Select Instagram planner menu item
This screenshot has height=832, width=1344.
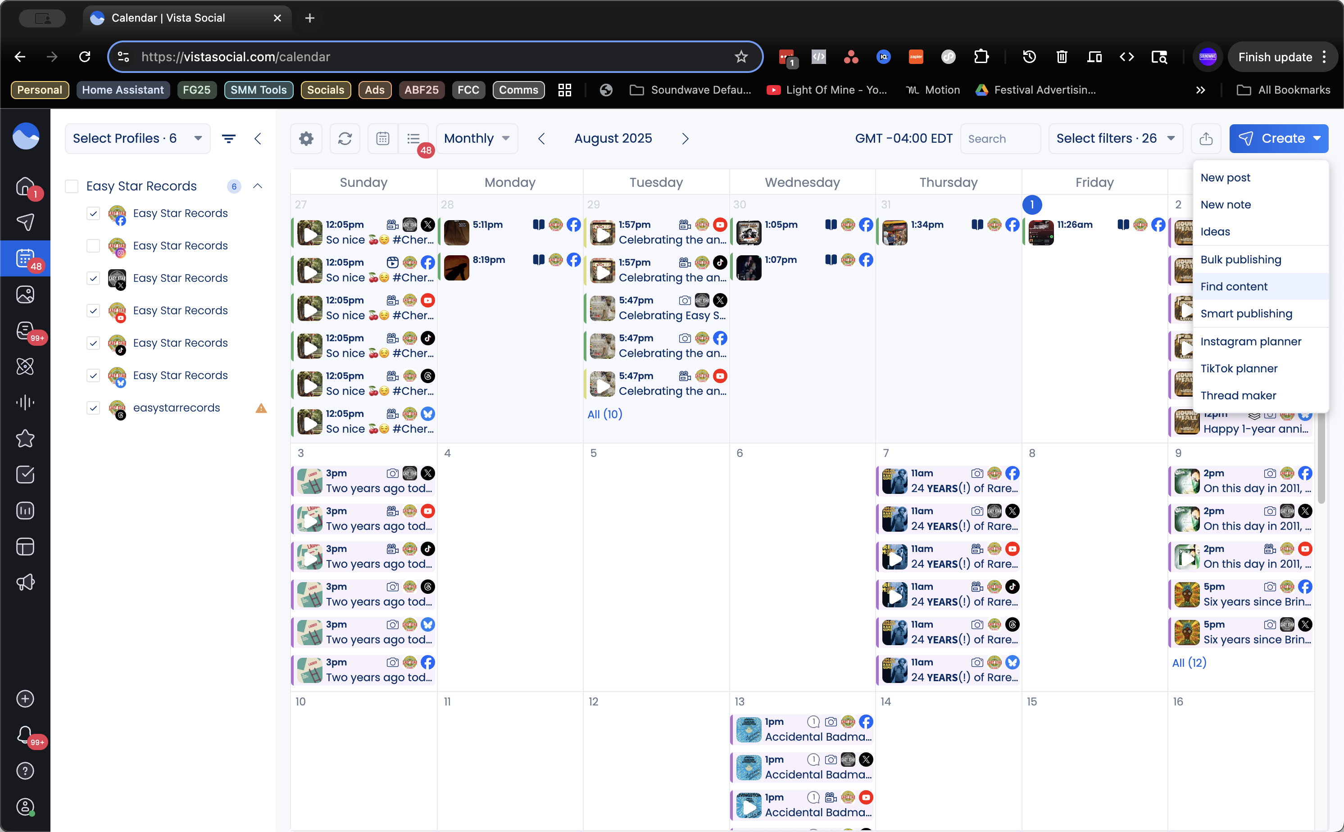pos(1250,341)
